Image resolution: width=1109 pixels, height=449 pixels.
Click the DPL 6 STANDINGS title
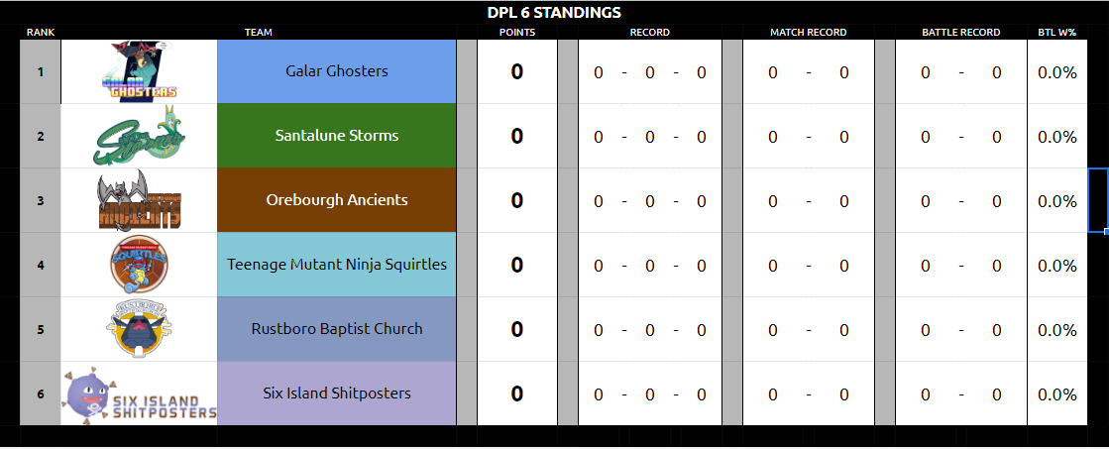[554, 13]
